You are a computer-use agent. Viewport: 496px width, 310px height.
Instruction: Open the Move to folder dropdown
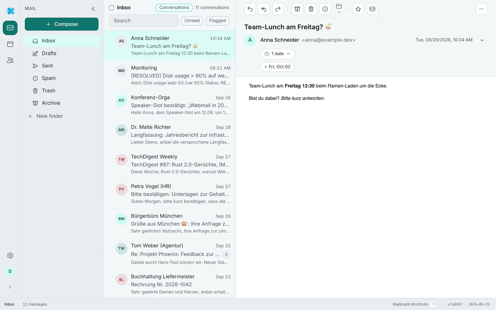pyautogui.click(x=339, y=9)
